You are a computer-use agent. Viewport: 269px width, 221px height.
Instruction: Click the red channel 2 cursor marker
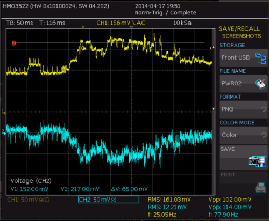[14, 43]
